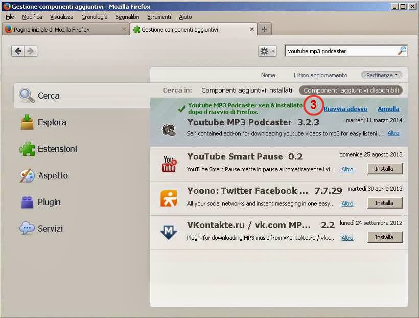
Task: Open the Aspetto category
Action: 43,175
